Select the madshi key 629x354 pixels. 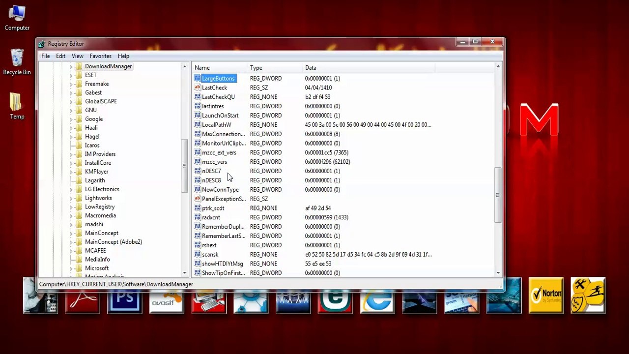94,224
